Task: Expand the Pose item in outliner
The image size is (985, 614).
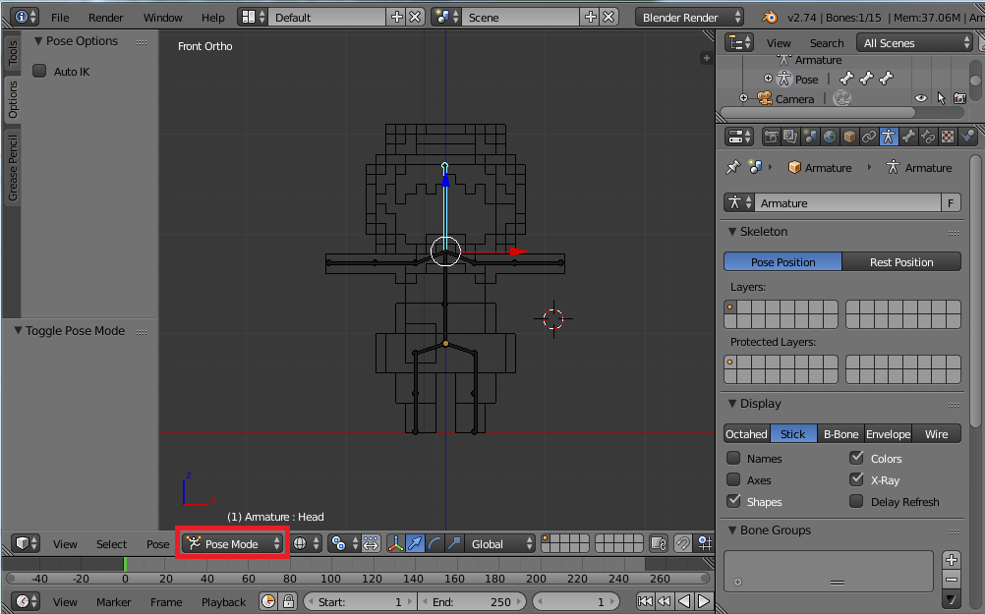Action: click(x=769, y=79)
